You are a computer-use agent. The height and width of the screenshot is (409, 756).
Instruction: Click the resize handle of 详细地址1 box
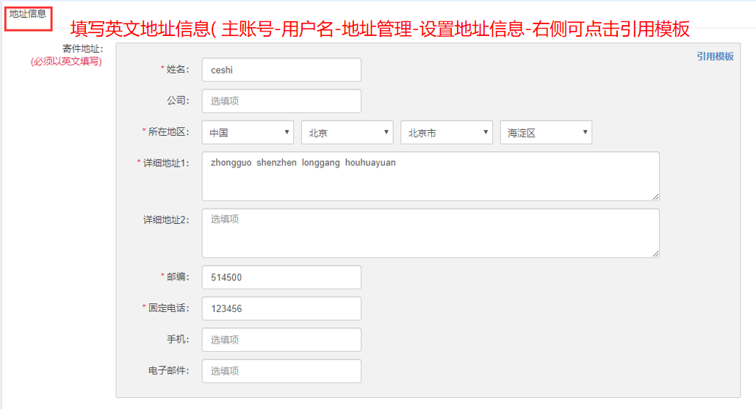[655, 197]
